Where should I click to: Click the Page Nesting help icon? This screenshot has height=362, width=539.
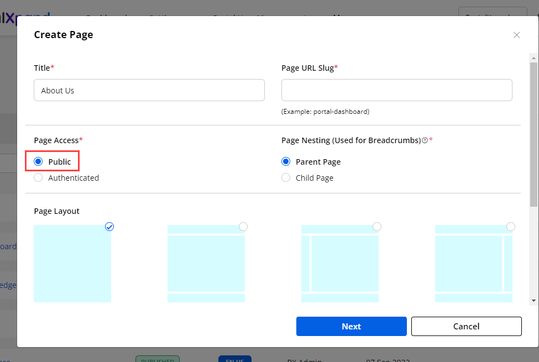[x=425, y=140]
